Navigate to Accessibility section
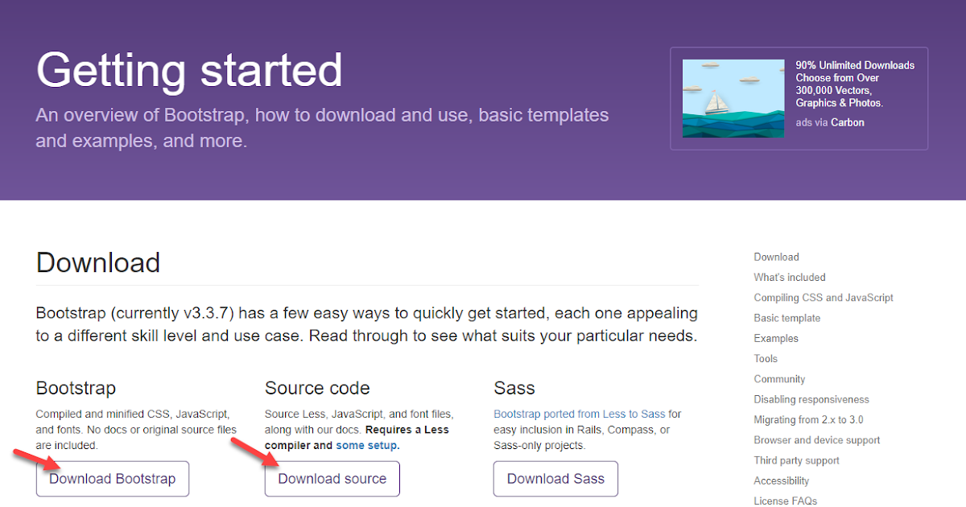 coord(781,480)
